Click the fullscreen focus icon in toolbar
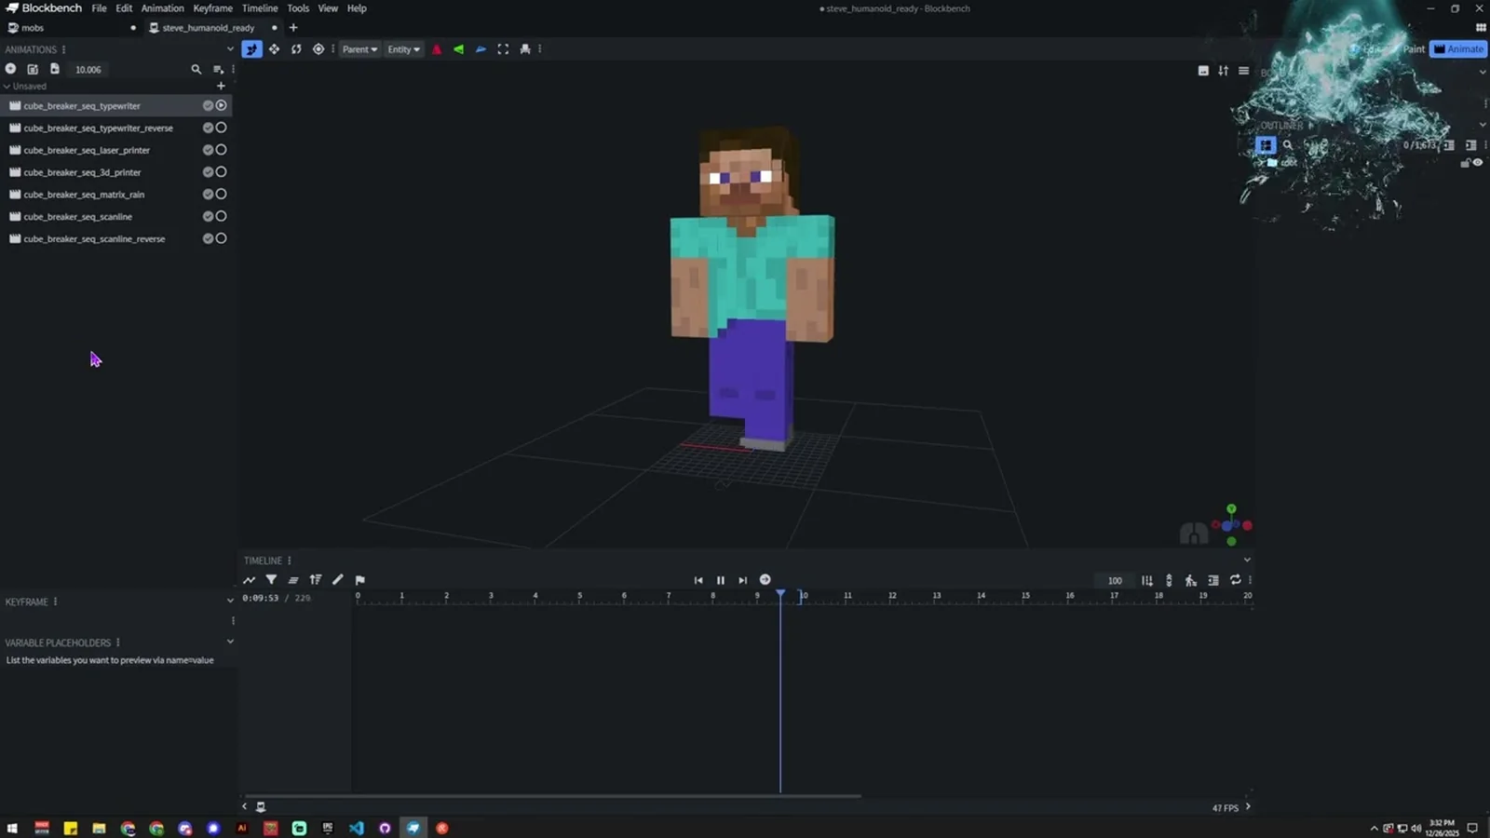This screenshot has width=1490, height=838. [x=503, y=49]
